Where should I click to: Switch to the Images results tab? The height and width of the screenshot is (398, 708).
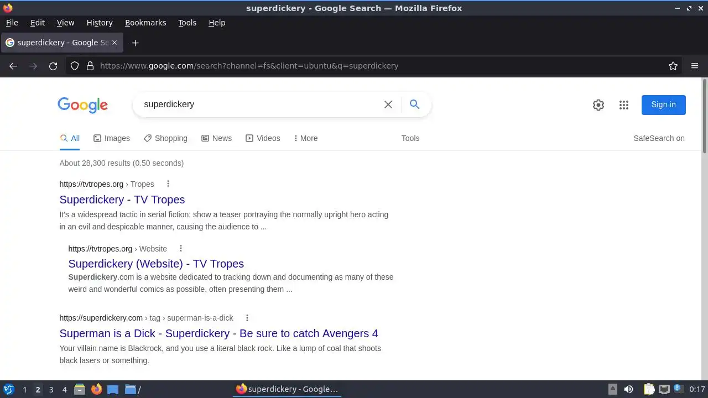[x=112, y=138]
